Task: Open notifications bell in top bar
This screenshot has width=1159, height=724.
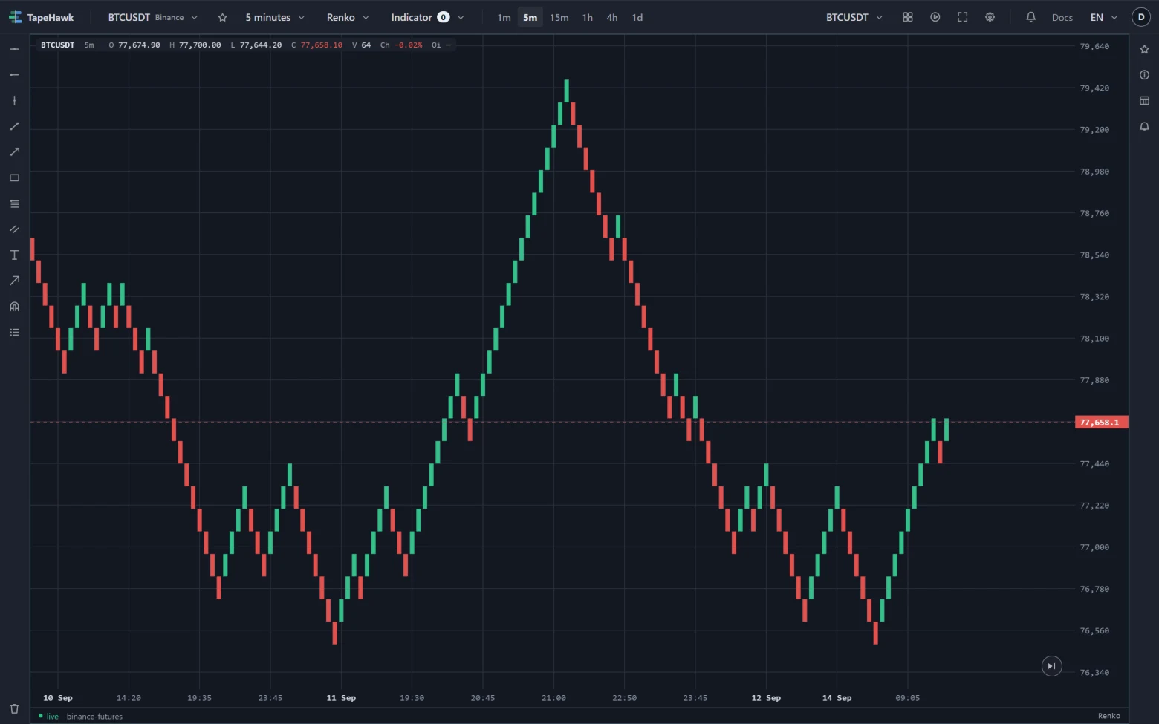Action: point(1030,17)
